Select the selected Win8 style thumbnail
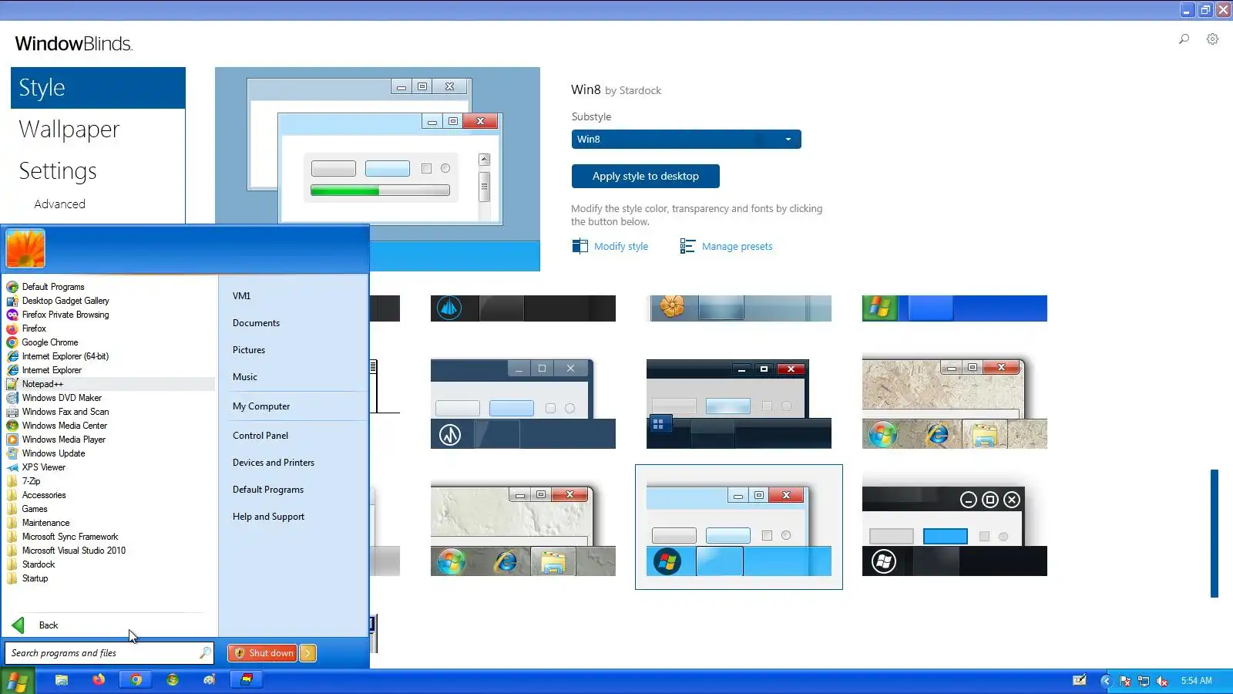The height and width of the screenshot is (694, 1233). click(739, 527)
